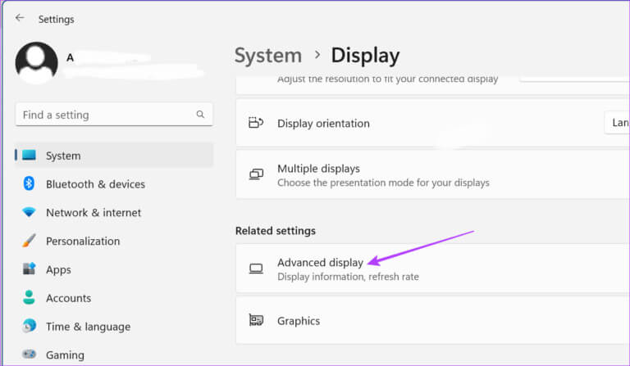Click the user profile avatar
The width and height of the screenshot is (630, 366).
36,63
